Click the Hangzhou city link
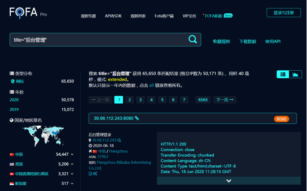The width and height of the screenshot is (307, 191). pyautogui.click(x=118, y=151)
